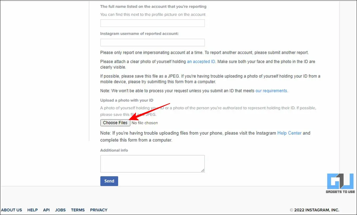Open the Help Center link

(289, 133)
